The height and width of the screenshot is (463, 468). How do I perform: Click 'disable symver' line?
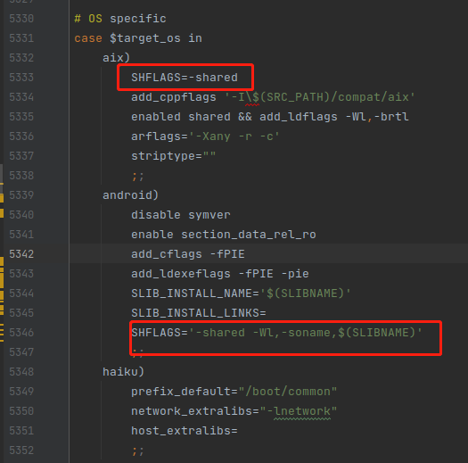pyautogui.click(x=181, y=215)
